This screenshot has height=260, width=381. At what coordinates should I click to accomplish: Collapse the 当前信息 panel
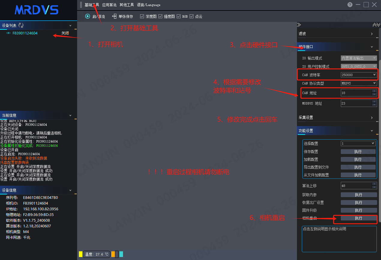(x=70, y=115)
